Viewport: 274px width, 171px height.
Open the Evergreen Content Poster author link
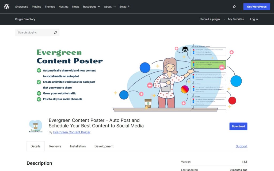pyautogui.click(x=72, y=132)
